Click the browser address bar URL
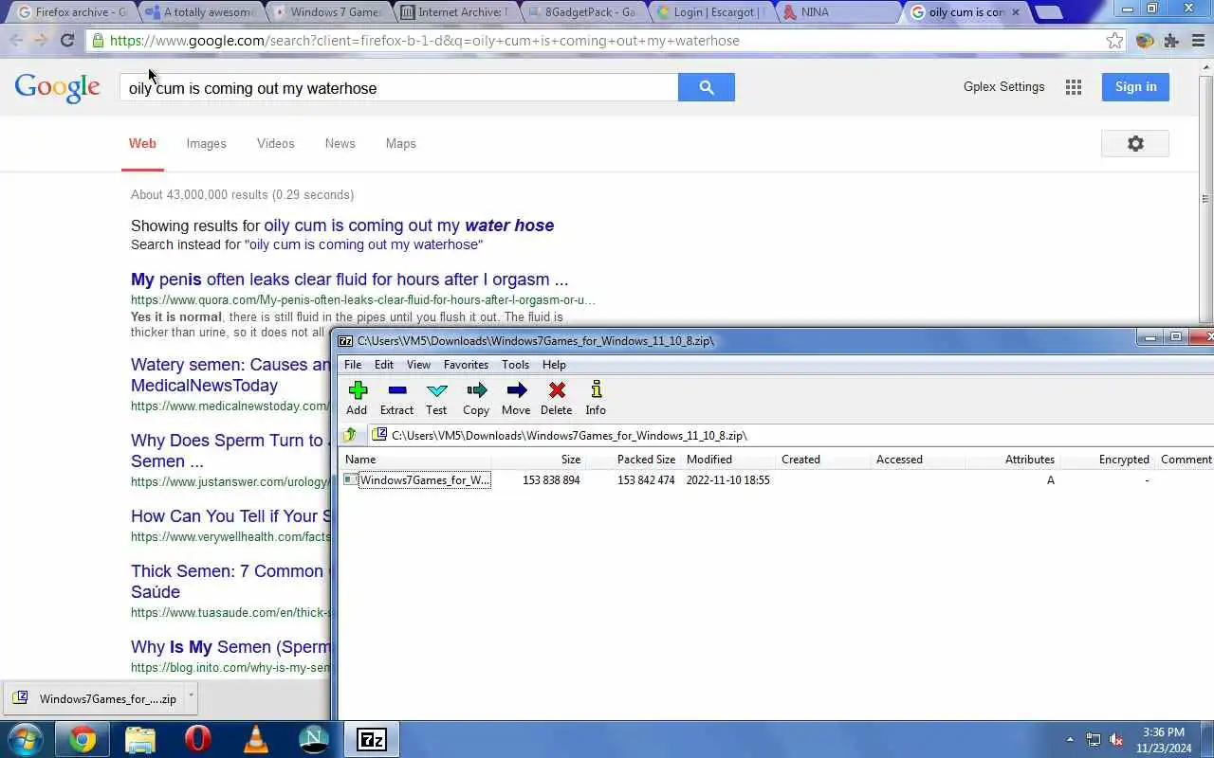The height and width of the screenshot is (758, 1214). coord(424,41)
